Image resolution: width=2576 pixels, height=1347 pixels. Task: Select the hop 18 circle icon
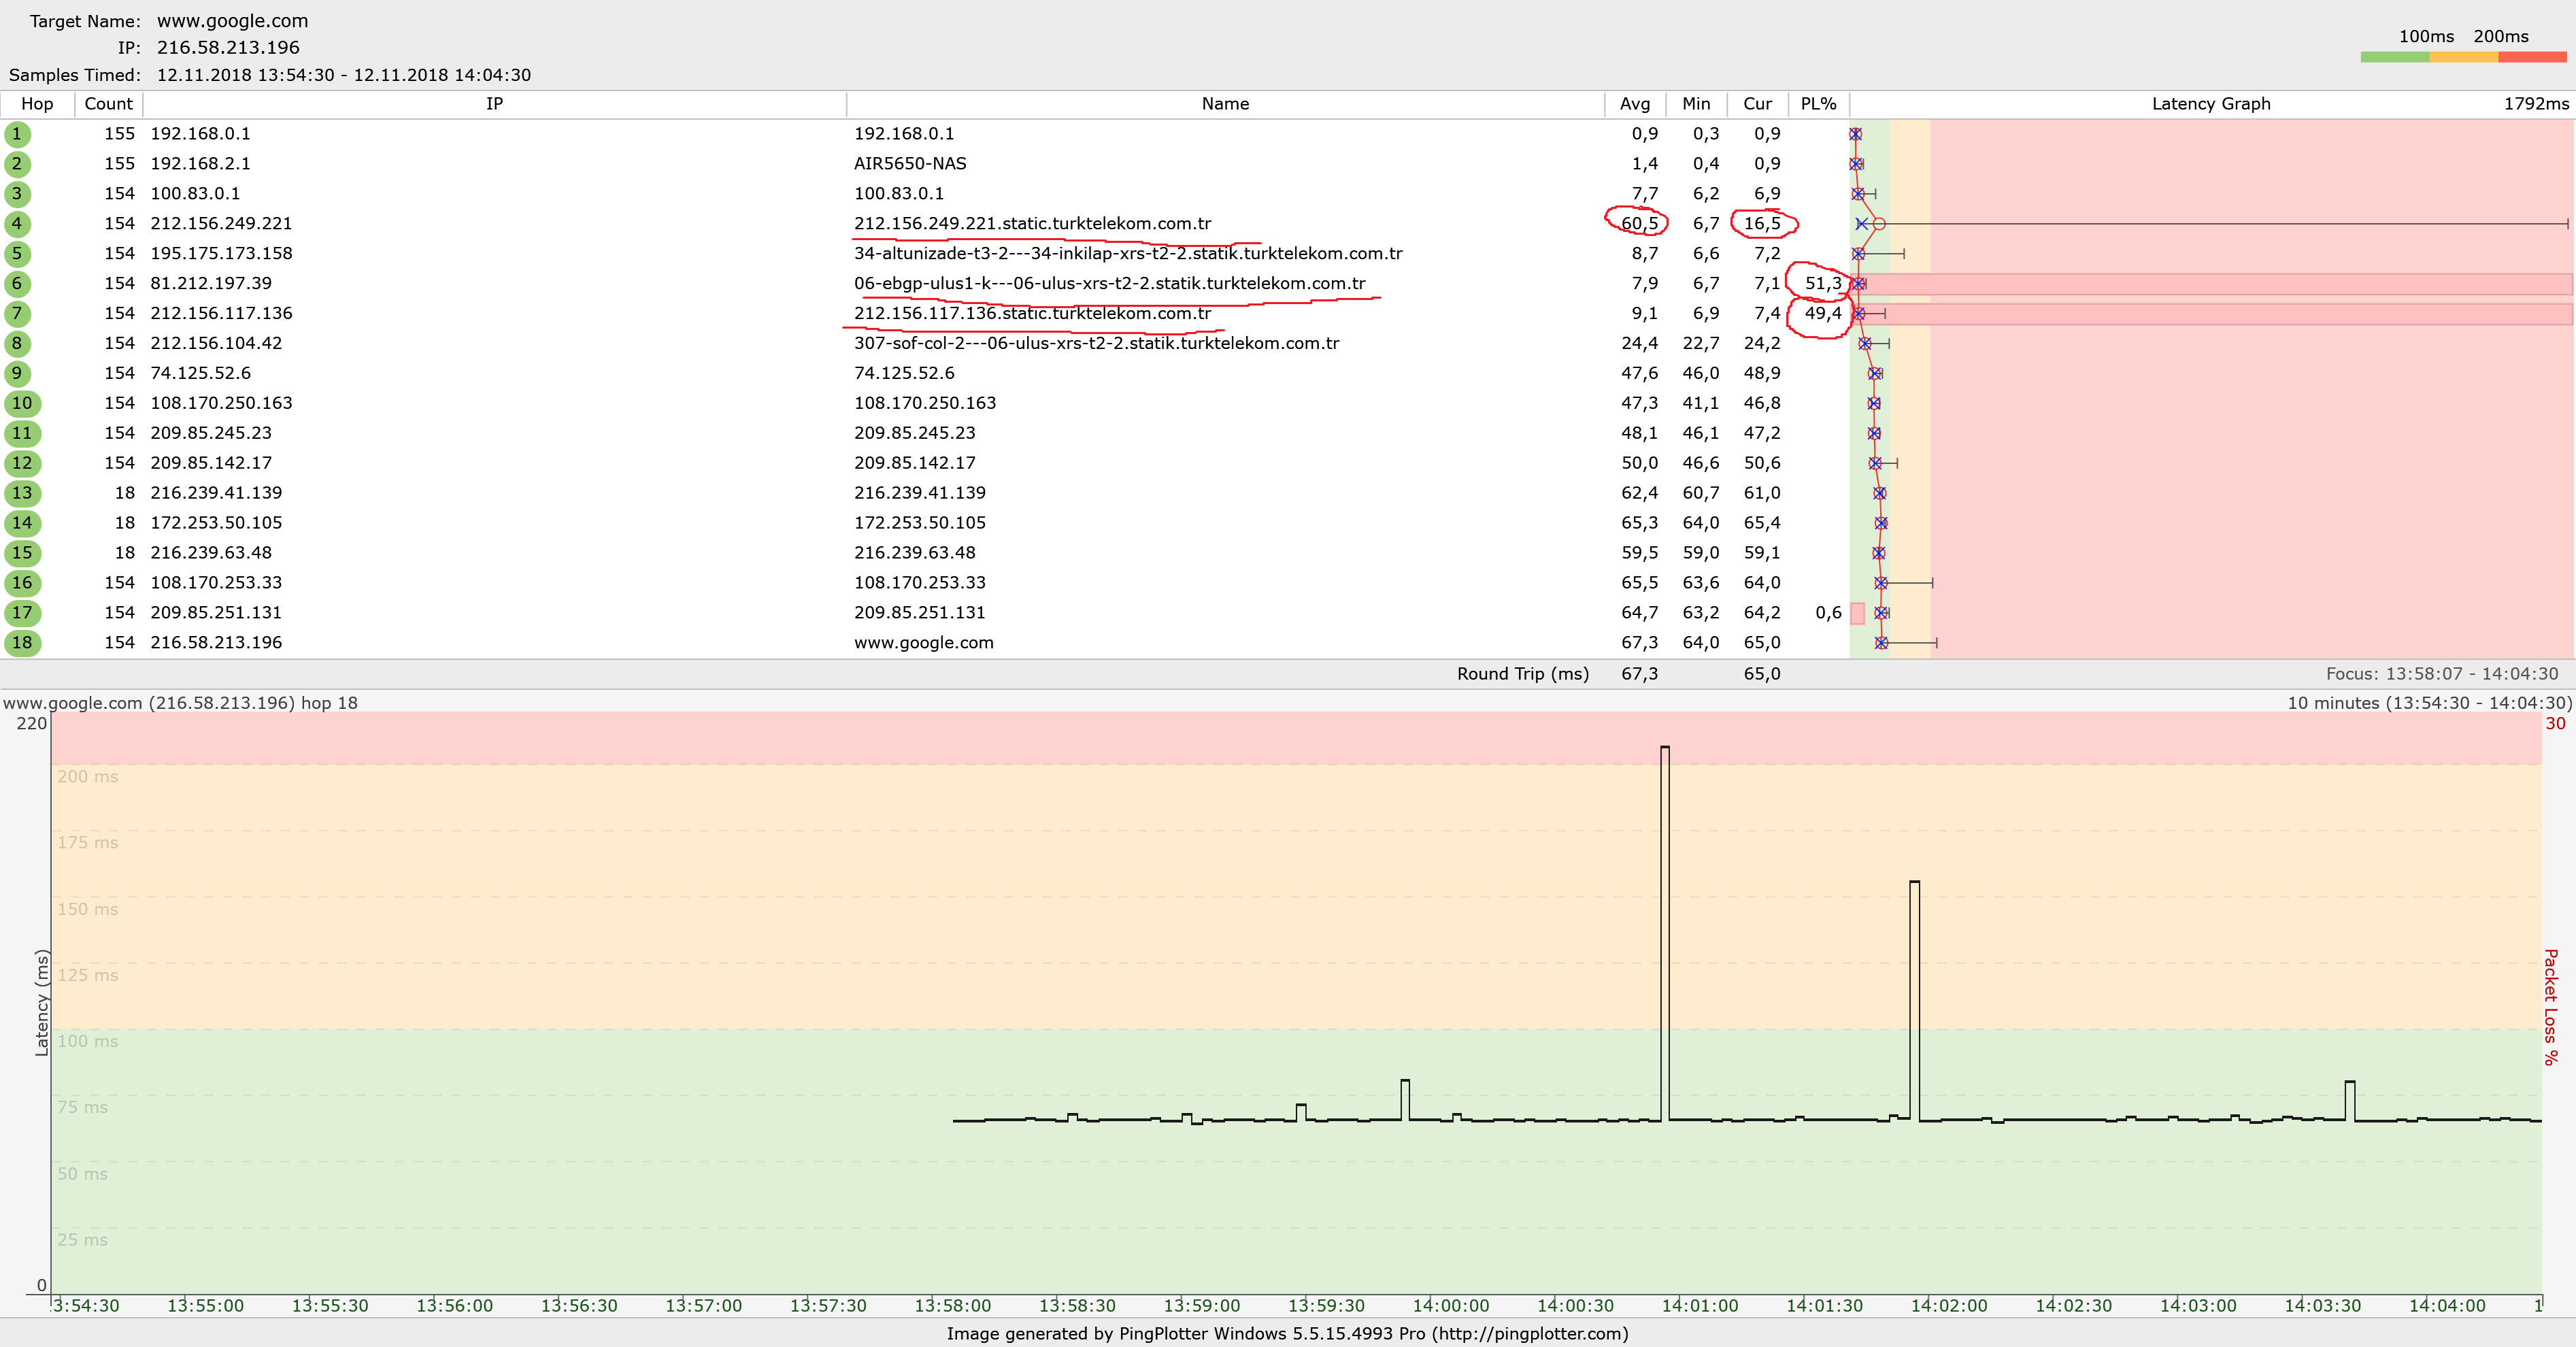(x=22, y=643)
